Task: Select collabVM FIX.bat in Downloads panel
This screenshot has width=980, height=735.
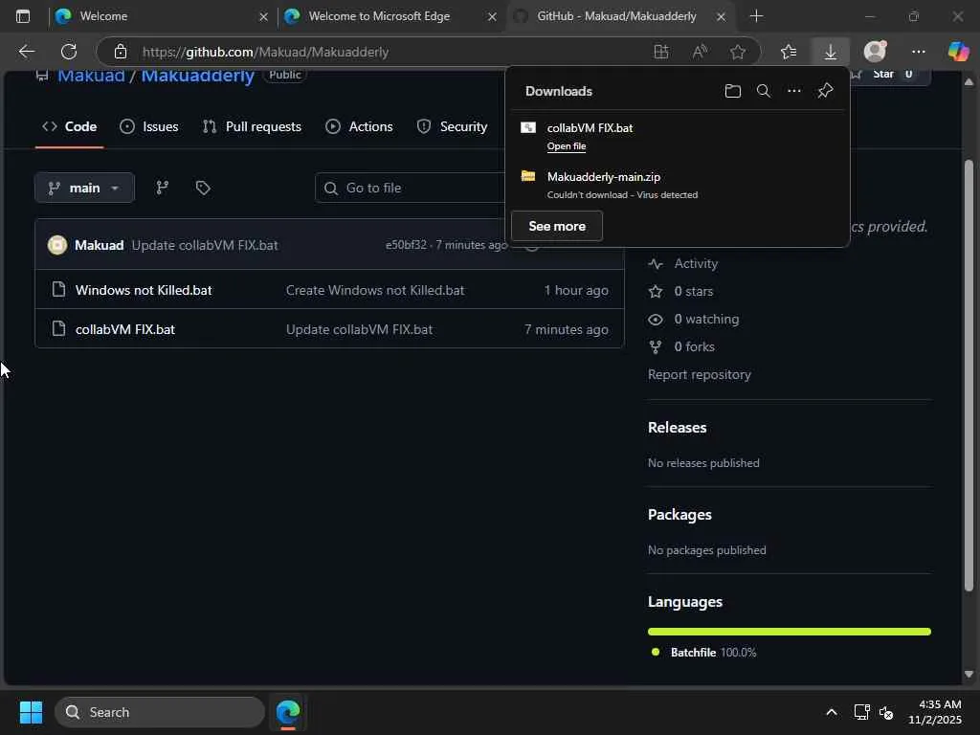Action: [x=678, y=136]
